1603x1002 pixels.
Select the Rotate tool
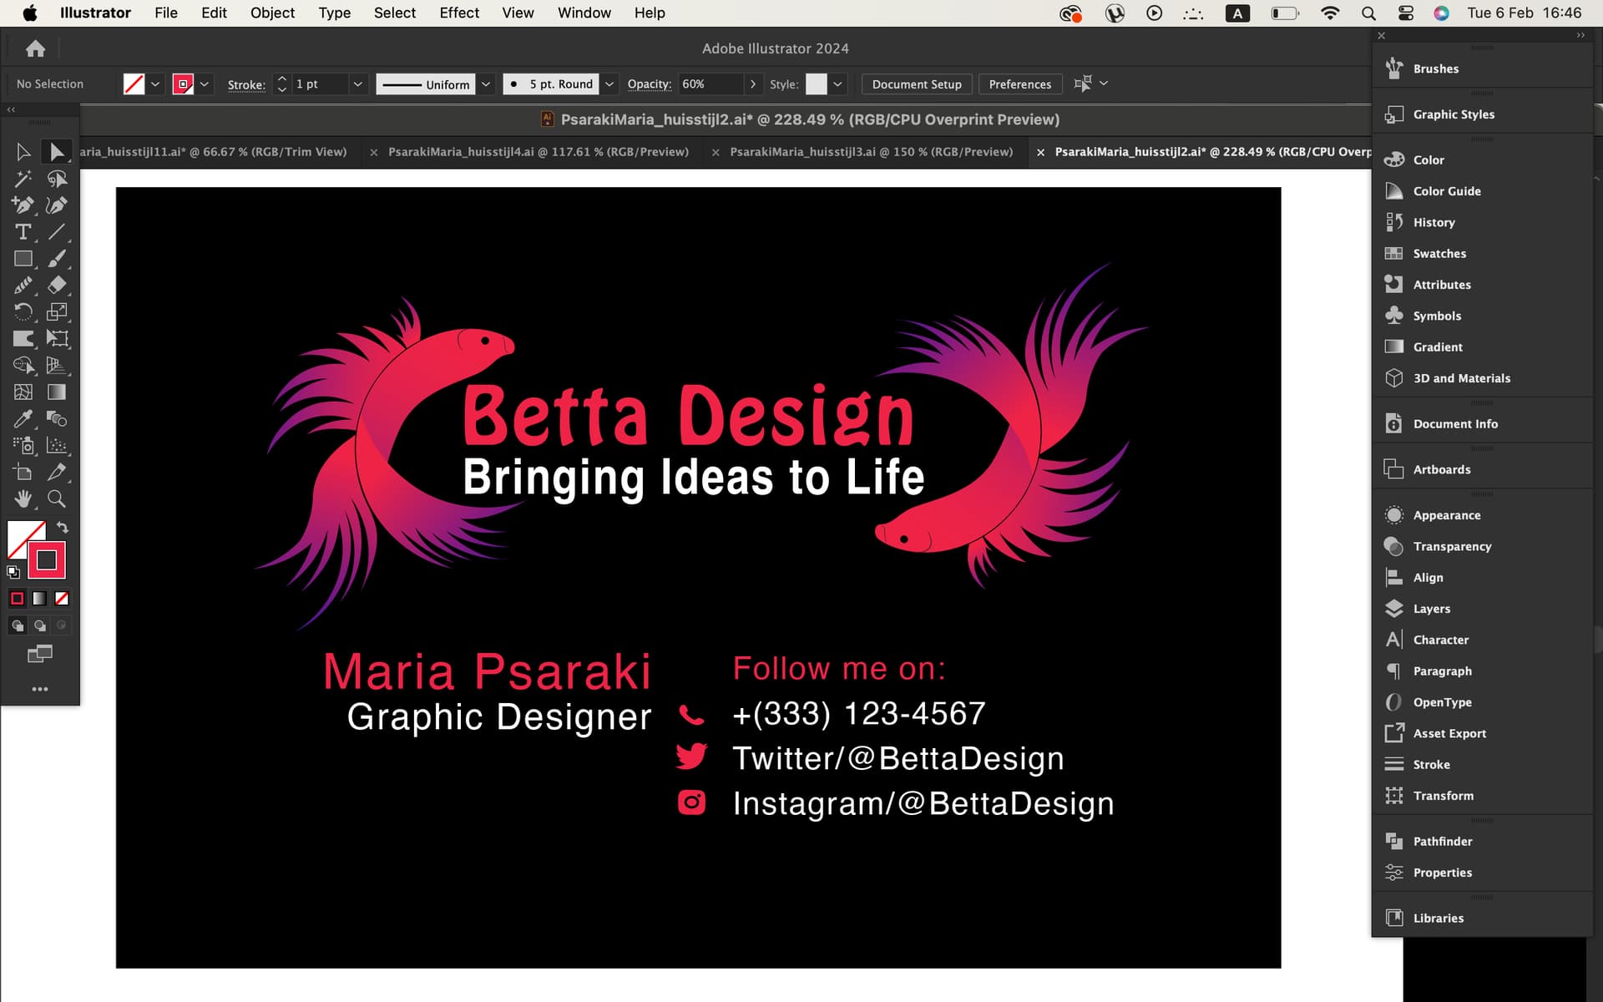tap(23, 312)
